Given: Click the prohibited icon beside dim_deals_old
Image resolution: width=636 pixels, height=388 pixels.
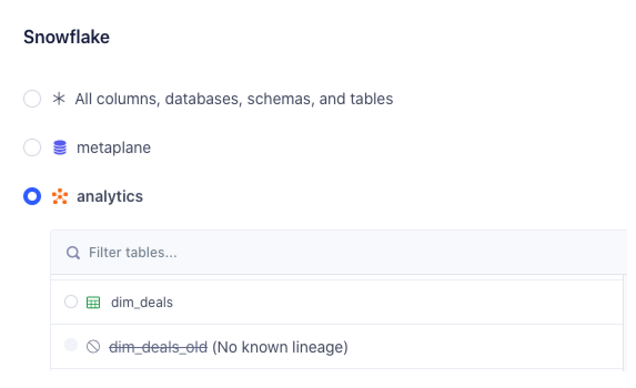Looking at the screenshot, I should [93, 347].
